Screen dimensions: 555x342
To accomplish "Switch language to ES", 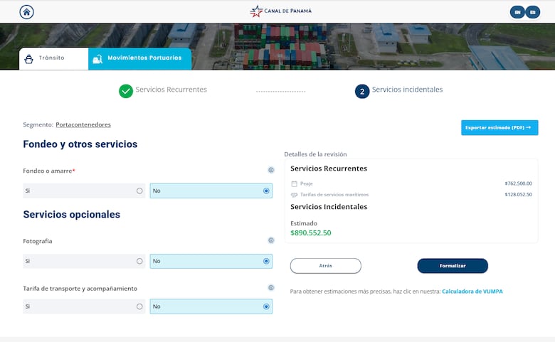I will [533, 12].
